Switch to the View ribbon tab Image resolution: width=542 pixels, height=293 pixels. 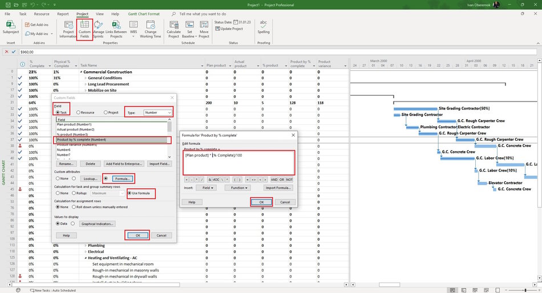click(100, 14)
